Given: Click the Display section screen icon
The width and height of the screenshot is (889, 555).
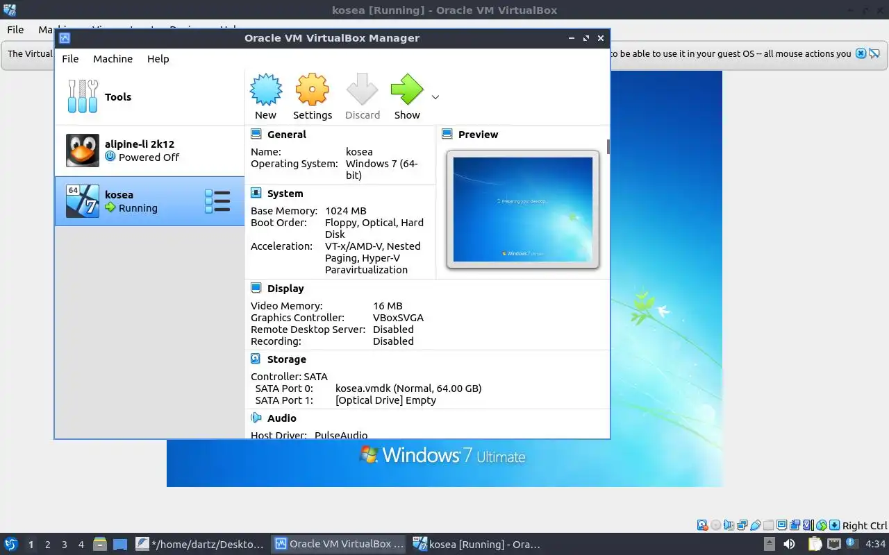Looking at the screenshot, I should click(256, 288).
